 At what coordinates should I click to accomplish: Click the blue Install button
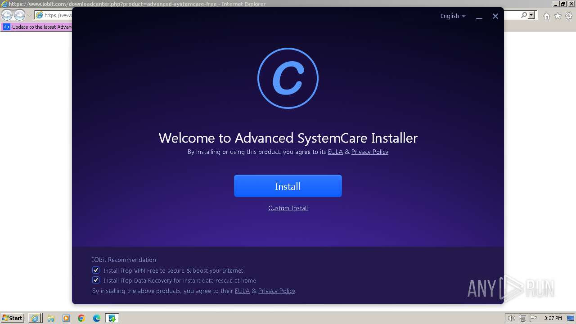point(288,186)
